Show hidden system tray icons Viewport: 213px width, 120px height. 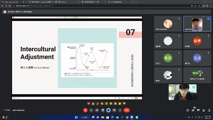click(x=185, y=117)
